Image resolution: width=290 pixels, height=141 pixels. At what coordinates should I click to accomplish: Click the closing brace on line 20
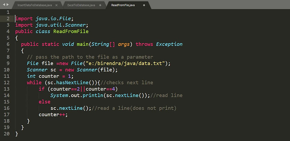click(x=17, y=134)
